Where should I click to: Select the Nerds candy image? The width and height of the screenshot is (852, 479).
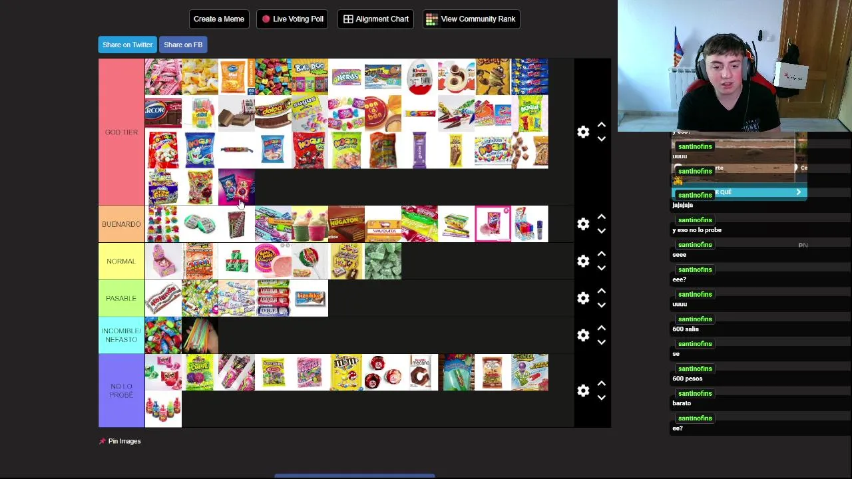346,77
